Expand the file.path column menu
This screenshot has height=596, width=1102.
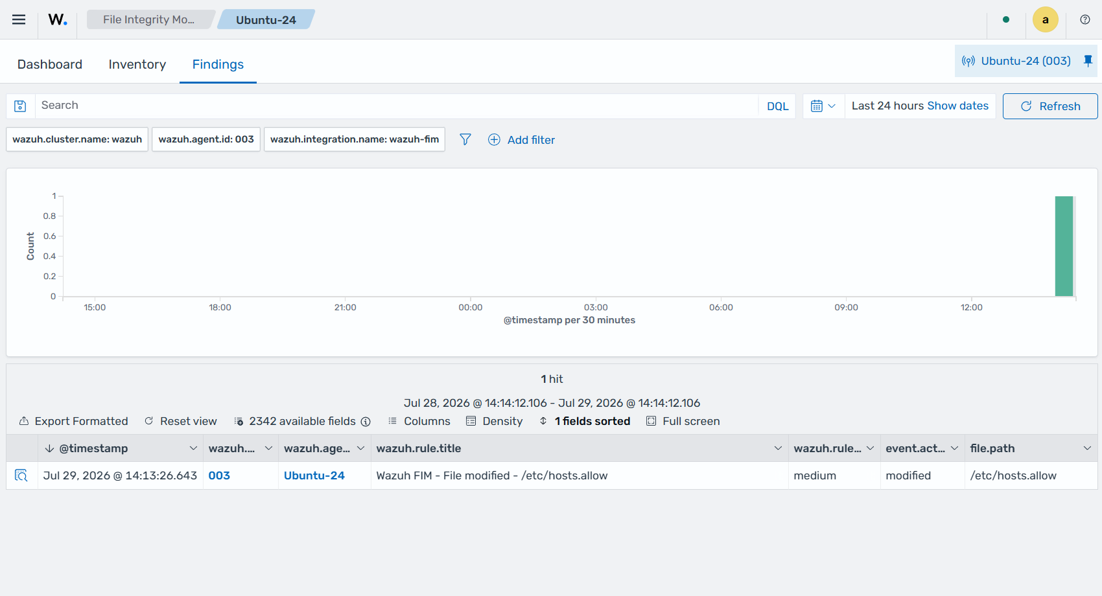[x=1087, y=448]
